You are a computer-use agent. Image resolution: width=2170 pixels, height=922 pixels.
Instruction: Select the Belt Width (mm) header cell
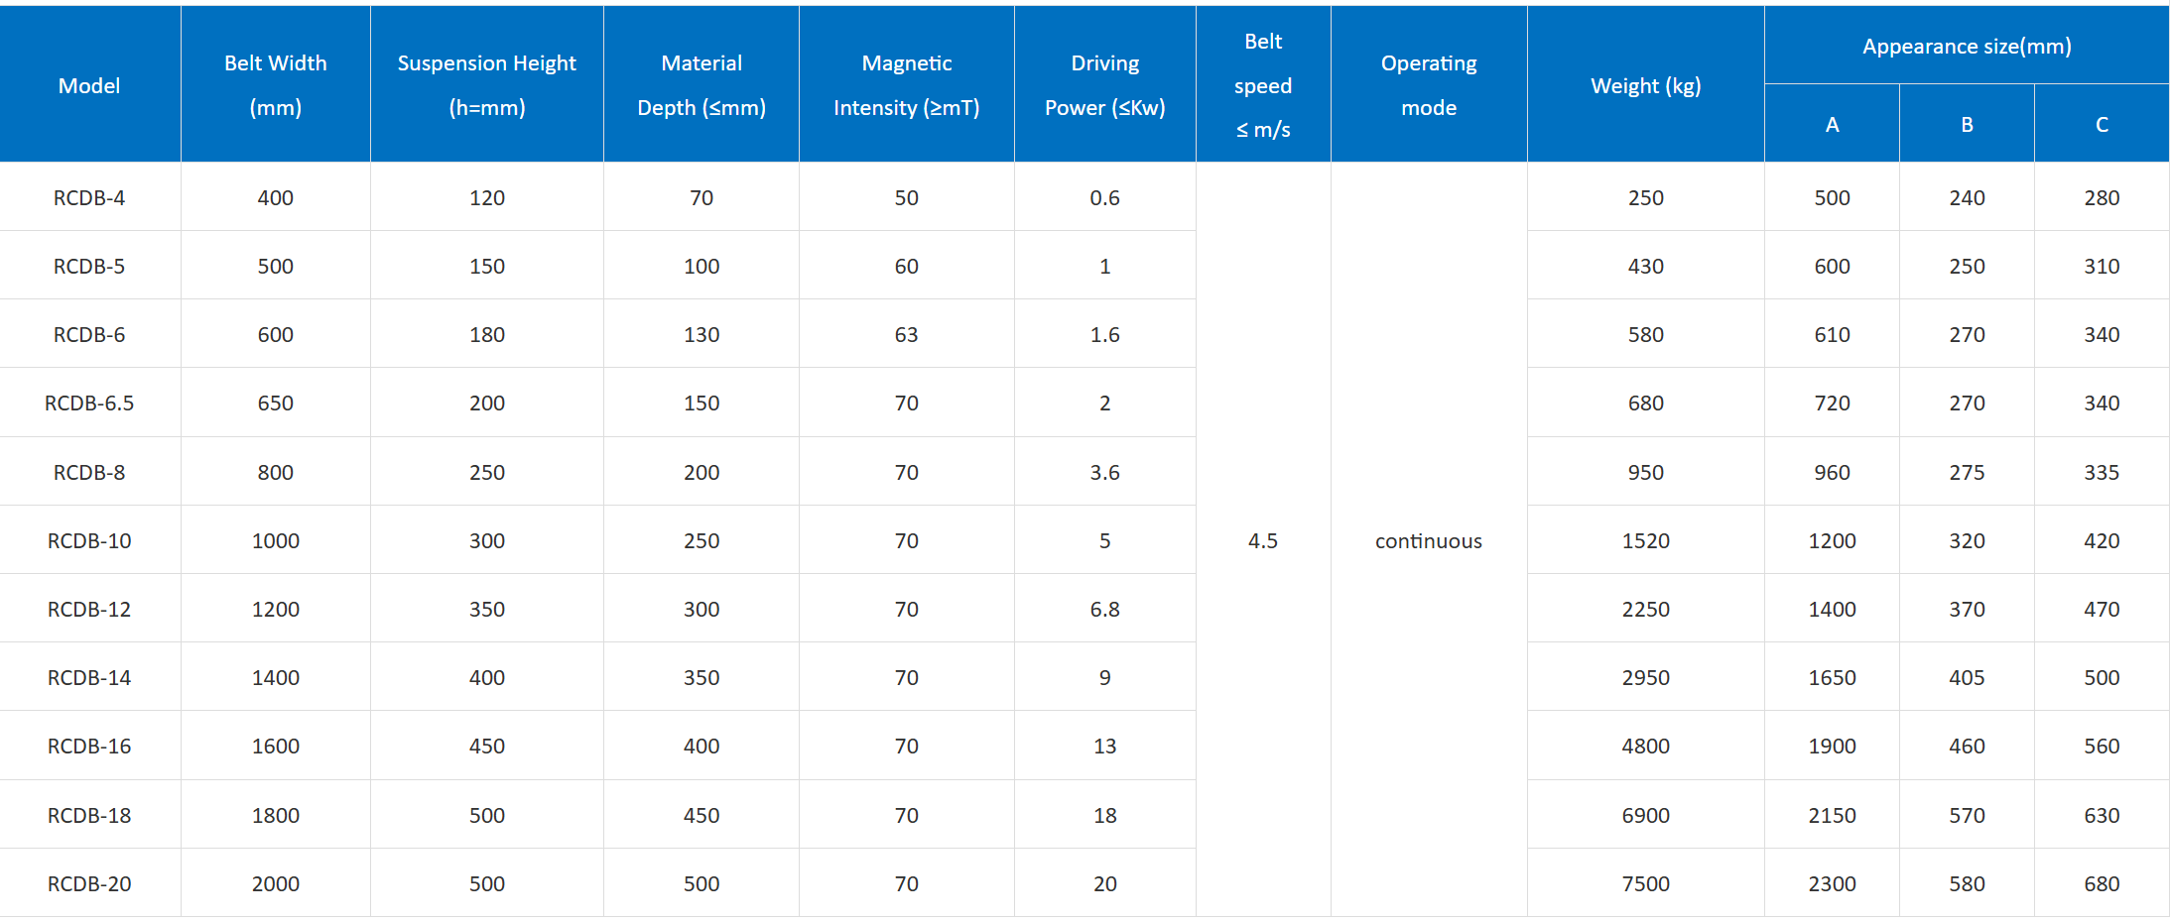tap(275, 85)
